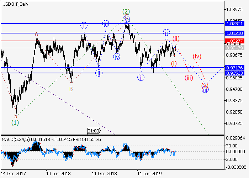Click the 01:00 time box
249x178 pixels.
94,131
